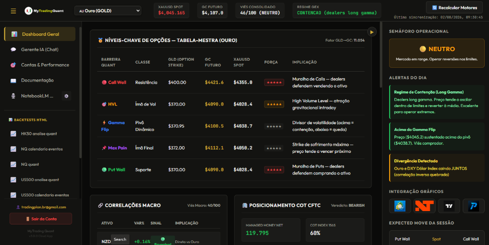The height and width of the screenshot is (245, 489).
Task: Open HK50 analise quant backtest
Action: [x=40, y=133]
